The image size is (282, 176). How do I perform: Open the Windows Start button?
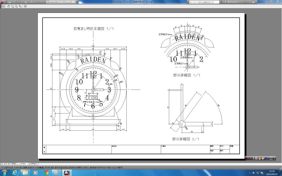4,173
